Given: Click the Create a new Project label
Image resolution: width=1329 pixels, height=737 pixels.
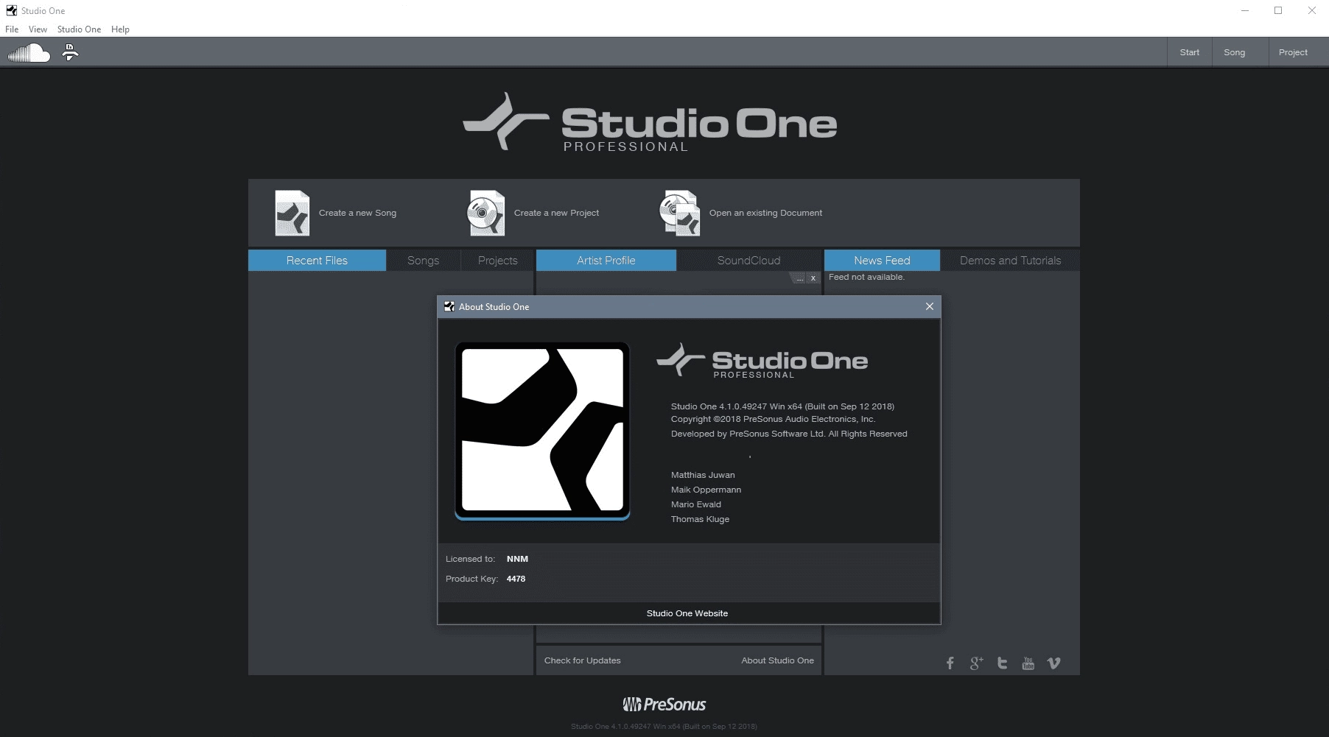Looking at the screenshot, I should pyautogui.click(x=556, y=213).
